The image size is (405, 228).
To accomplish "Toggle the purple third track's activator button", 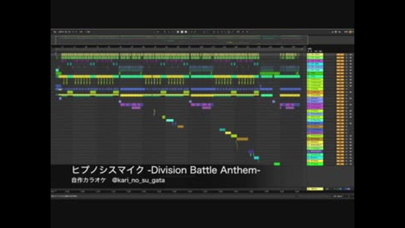I will click(340, 61).
